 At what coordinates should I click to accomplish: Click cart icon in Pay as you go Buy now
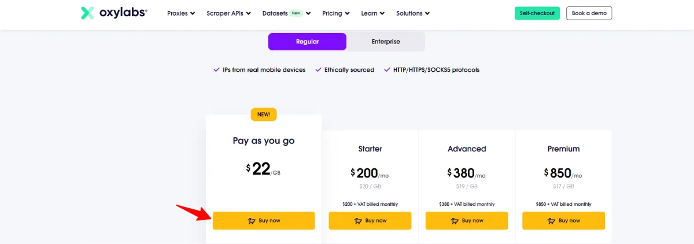(252, 220)
